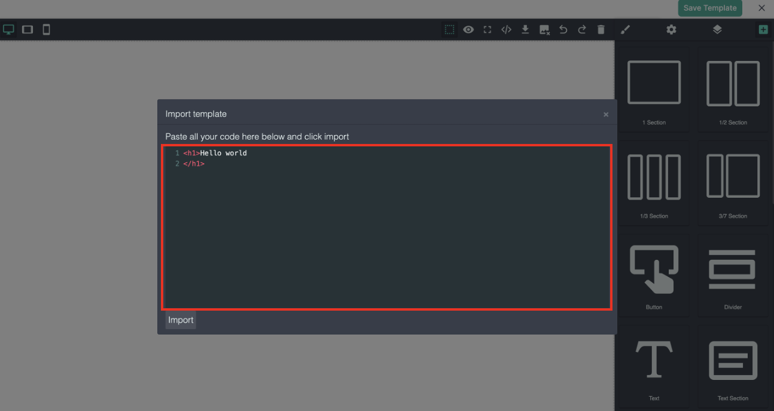Switch to tablet device preview
Screen dimensions: 774x411
point(28,29)
